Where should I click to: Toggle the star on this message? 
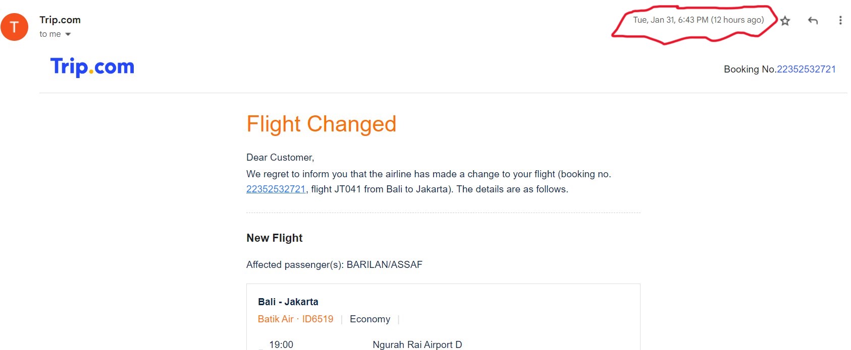[x=785, y=21]
